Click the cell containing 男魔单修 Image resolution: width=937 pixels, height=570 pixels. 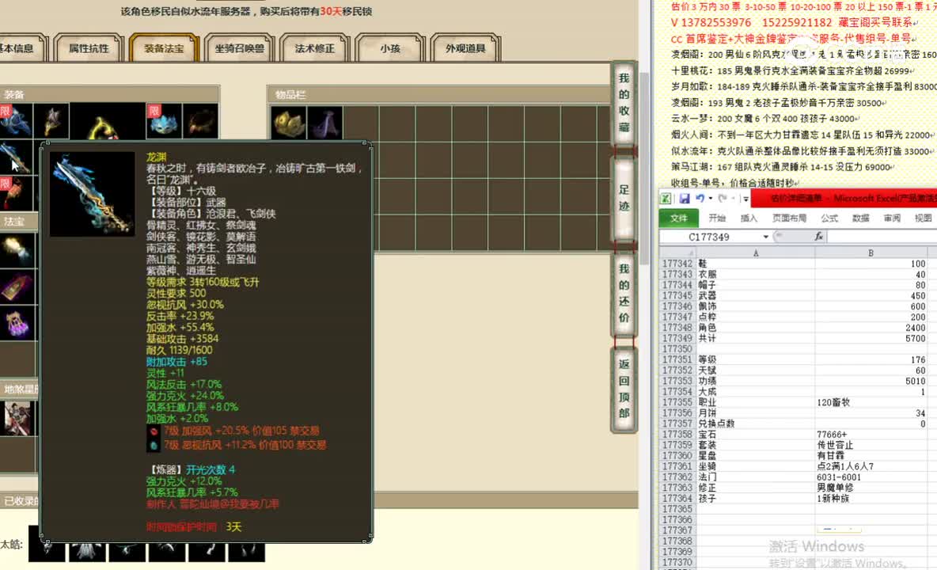coord(871,488)
